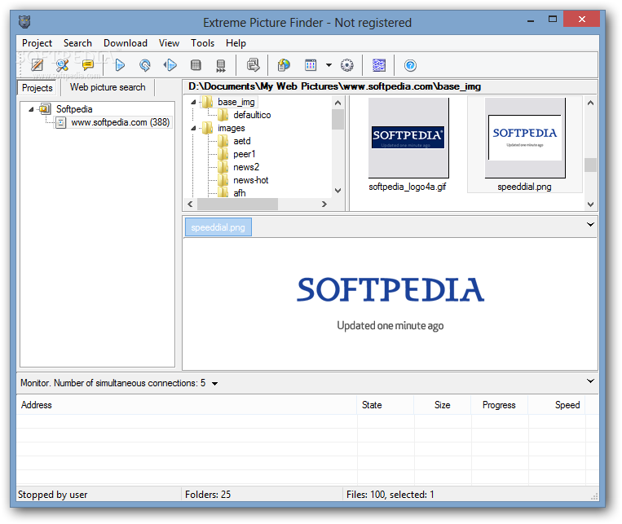
Task: Click the blue wavy database toolbar icon
Action: [379, 65]
